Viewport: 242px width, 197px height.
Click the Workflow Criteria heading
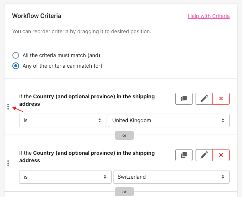(37, 16)
